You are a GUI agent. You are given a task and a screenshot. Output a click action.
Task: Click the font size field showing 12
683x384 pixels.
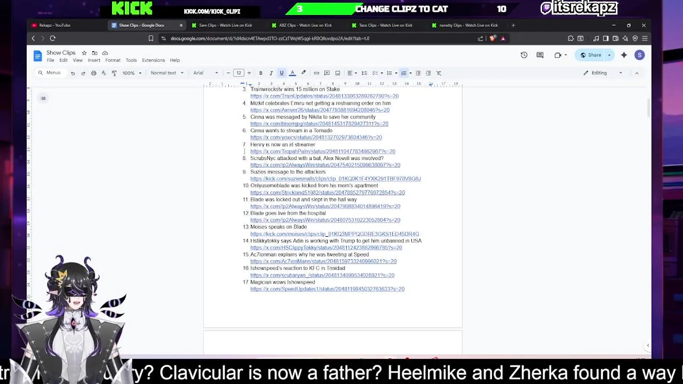[x=239, y=73]
